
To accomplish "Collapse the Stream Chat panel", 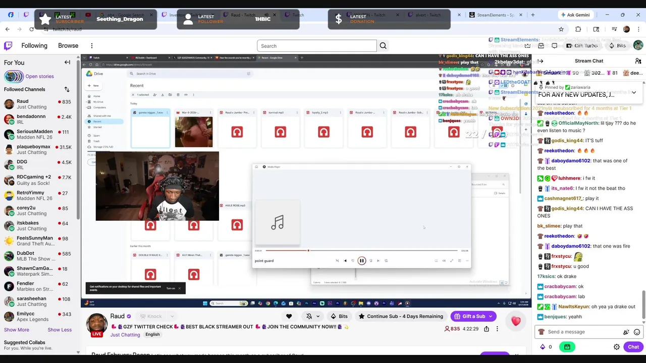I will pyautogui.click(x=541, y=61).
